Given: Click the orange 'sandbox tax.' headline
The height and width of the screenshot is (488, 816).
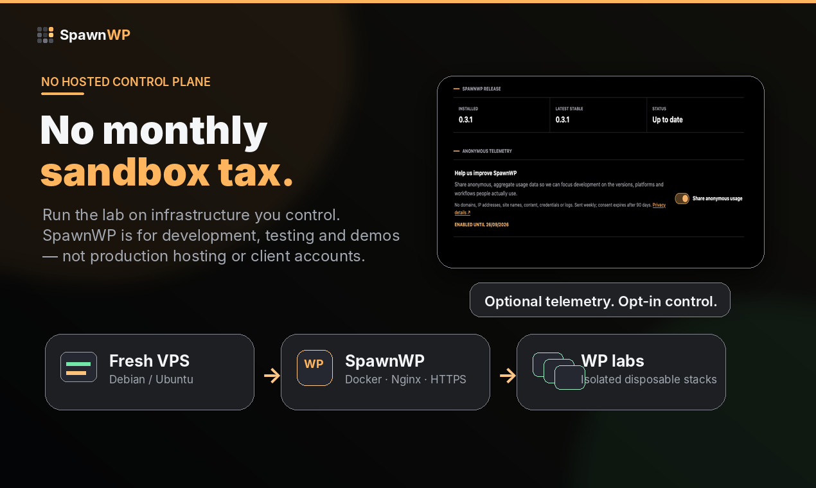Looking at the screenshot, I should (167, 172).
